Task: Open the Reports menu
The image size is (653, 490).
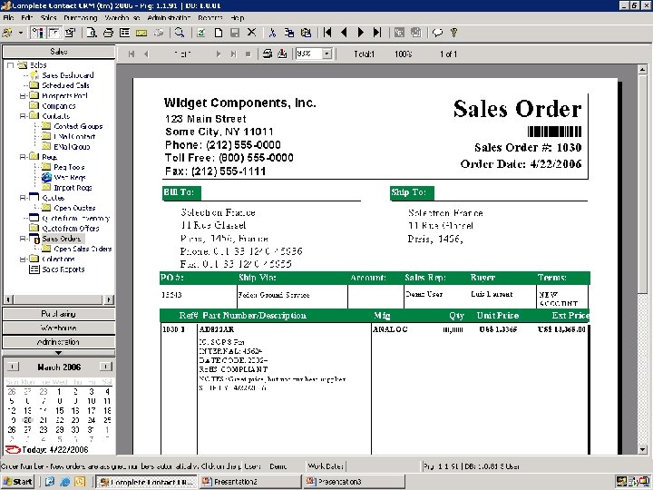Action: pyautogui.click(x=210, y=18)
